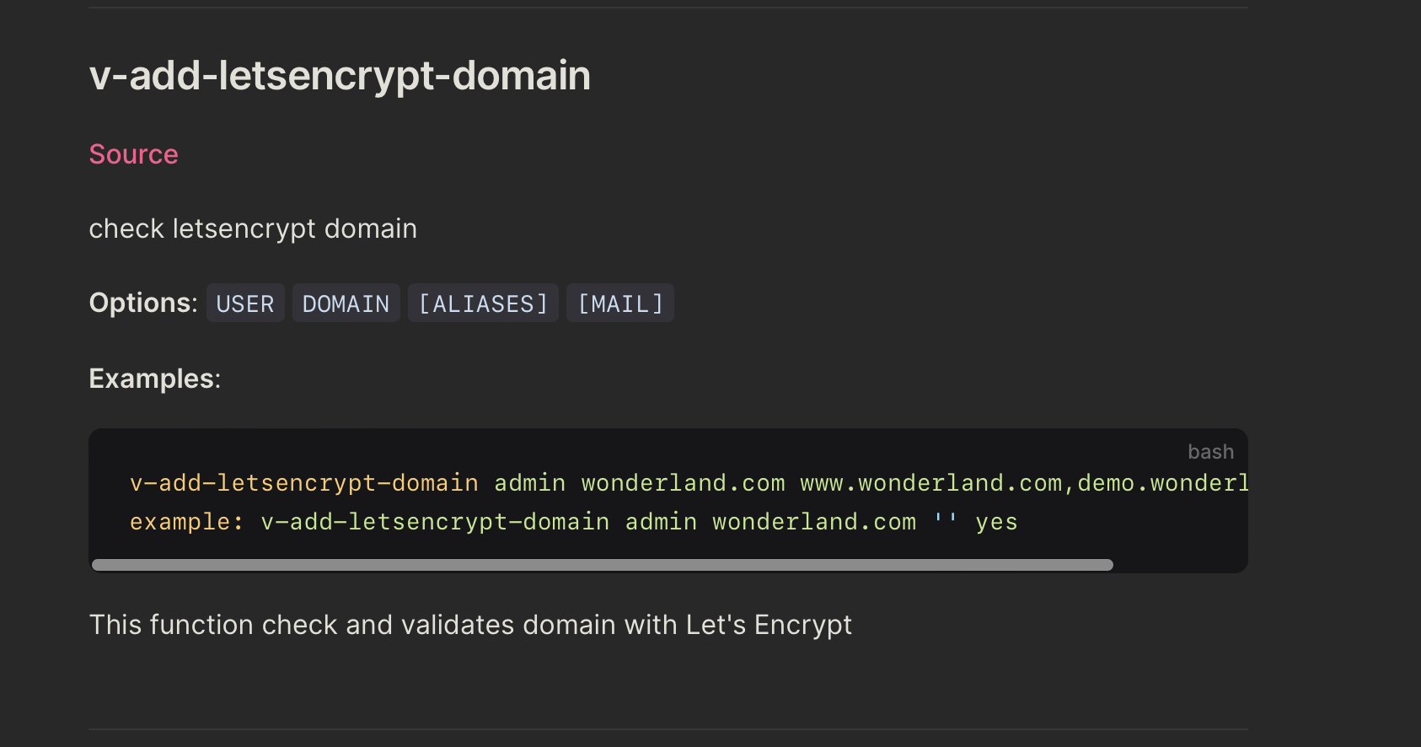
Task: Open the pink Source link
Action: [133, 154]
